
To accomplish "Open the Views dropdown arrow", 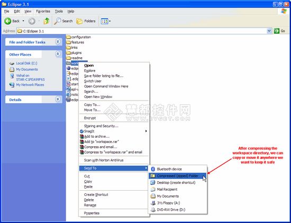I will click(x=110, y=21).
